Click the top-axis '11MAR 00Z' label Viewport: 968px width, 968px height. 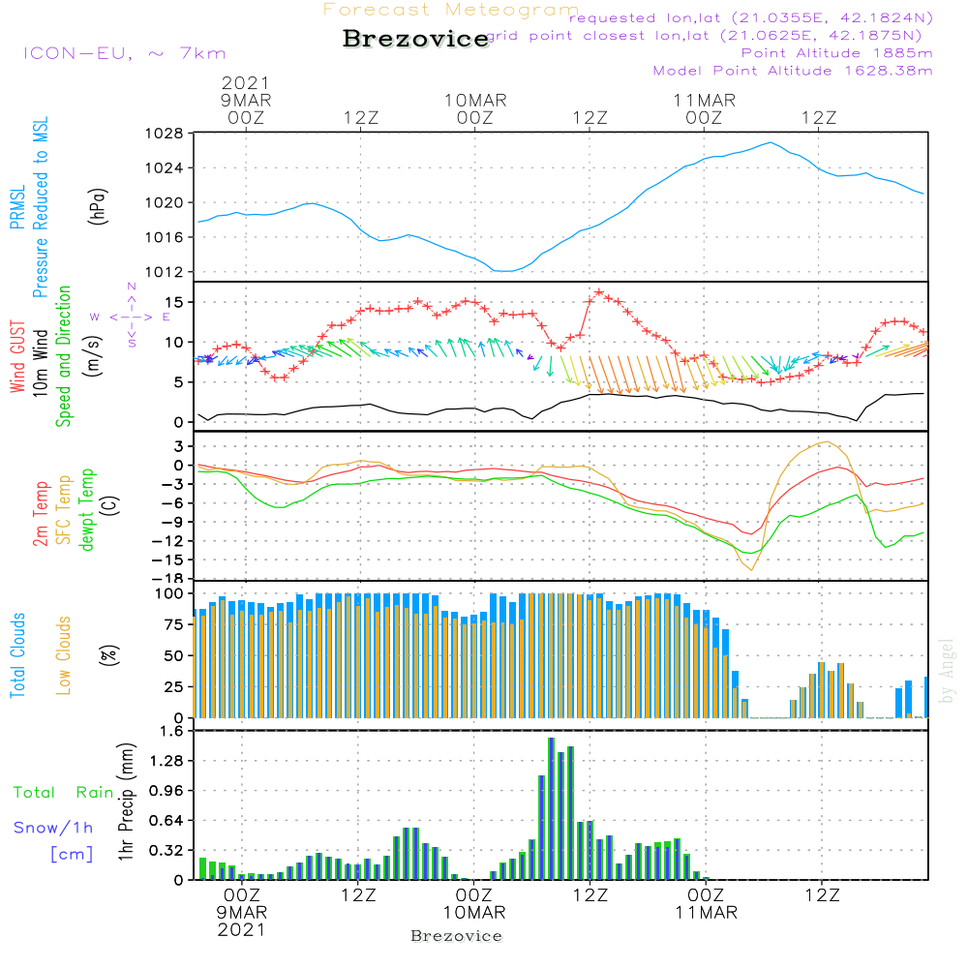coord(705,108)
